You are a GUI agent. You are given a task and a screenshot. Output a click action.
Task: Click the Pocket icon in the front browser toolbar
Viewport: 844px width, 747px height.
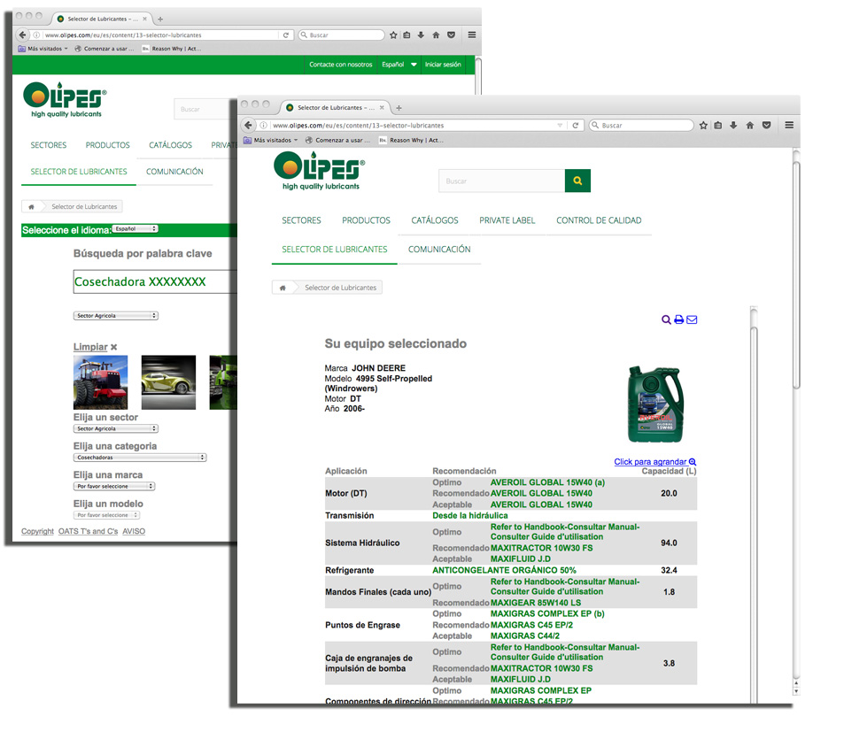[x=766, y=126]
